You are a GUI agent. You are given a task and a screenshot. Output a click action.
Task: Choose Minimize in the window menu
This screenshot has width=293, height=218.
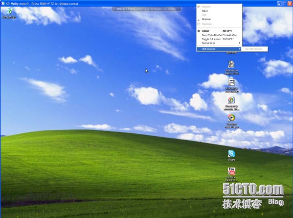219,19
